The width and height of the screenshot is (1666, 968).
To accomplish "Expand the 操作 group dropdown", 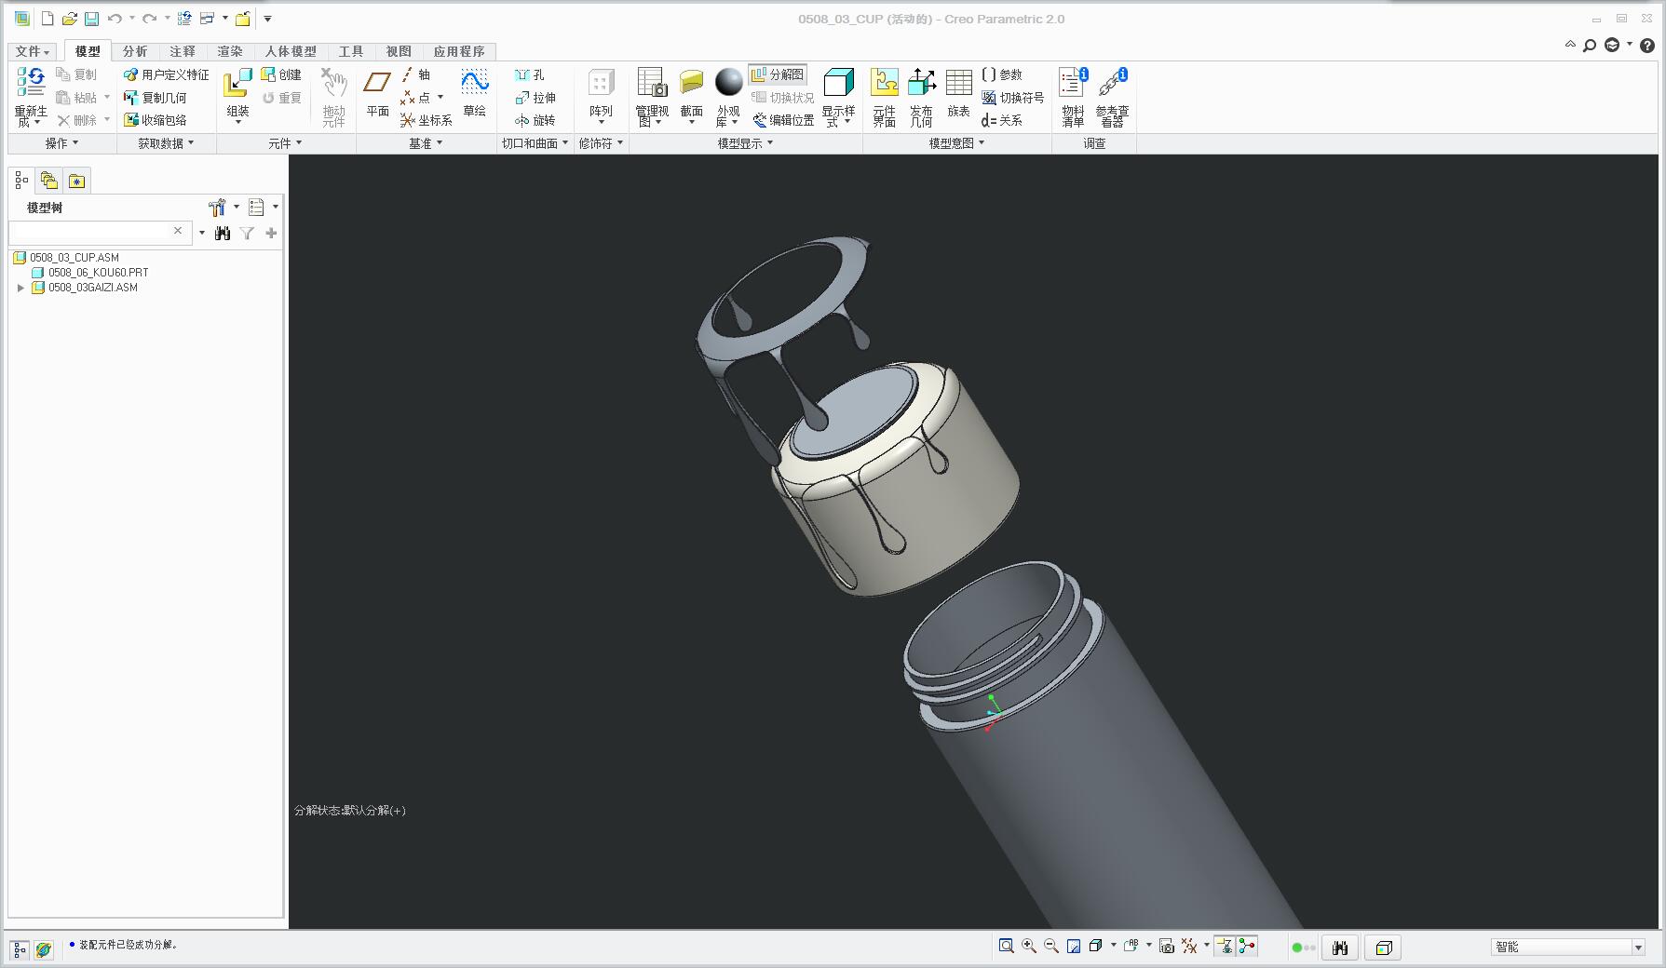I will tap(61, 143).
